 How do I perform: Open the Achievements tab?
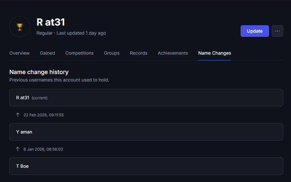click(173, 53)
